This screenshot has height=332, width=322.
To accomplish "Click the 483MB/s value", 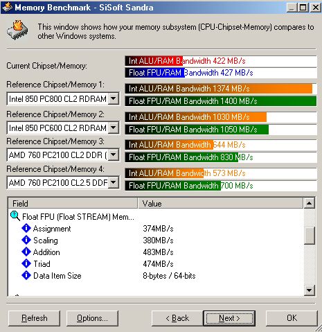I will [x=158, y=252].
